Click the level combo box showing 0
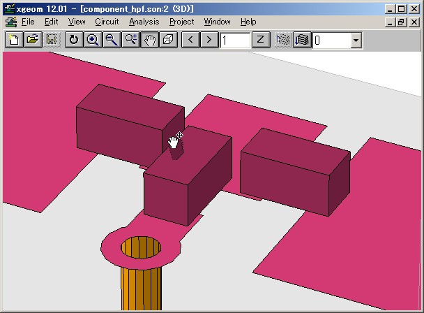 pyautogui.click(x=337, y=41)
